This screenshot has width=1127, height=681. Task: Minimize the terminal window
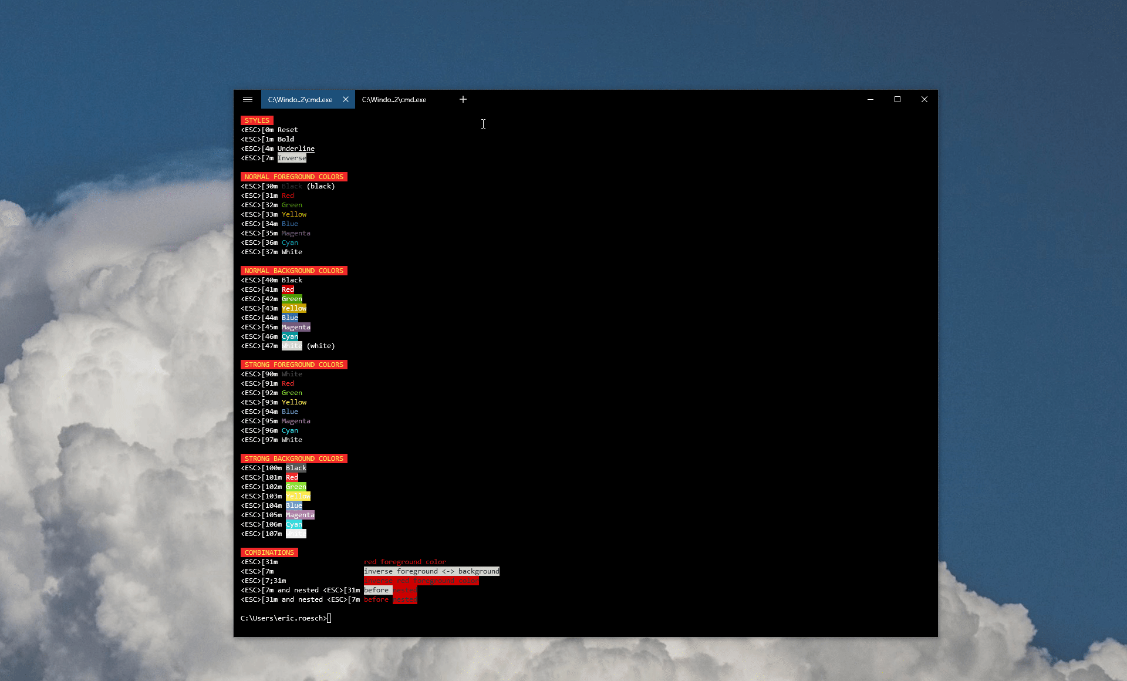click(870, 100)
